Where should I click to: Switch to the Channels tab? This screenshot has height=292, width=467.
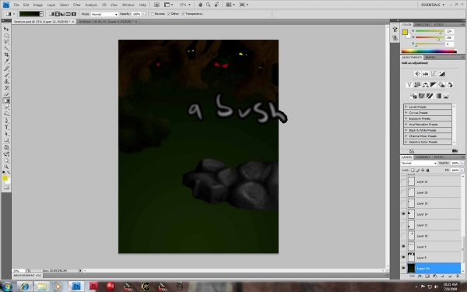click(423, 157)
